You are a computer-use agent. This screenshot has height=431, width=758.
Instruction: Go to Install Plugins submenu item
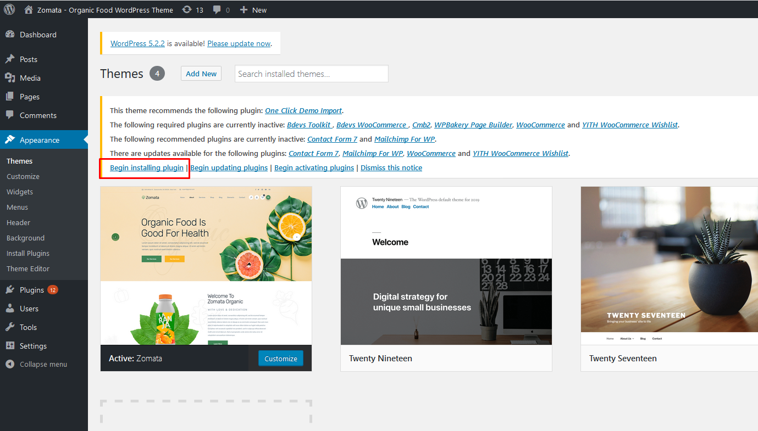pyautogui.click(x=28, y=253)
